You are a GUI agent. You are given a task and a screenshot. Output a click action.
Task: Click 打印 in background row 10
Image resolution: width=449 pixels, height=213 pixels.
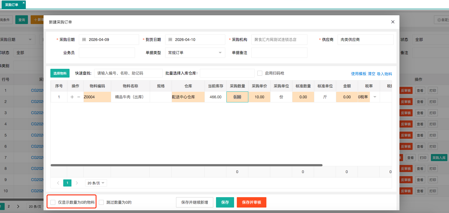pos(433,191)
